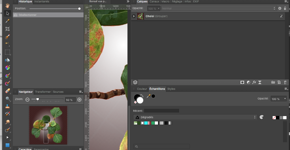The image size is (290, 150).
Task: Click the stacked layers icon below layer list
Action: [x=135, y=82]
